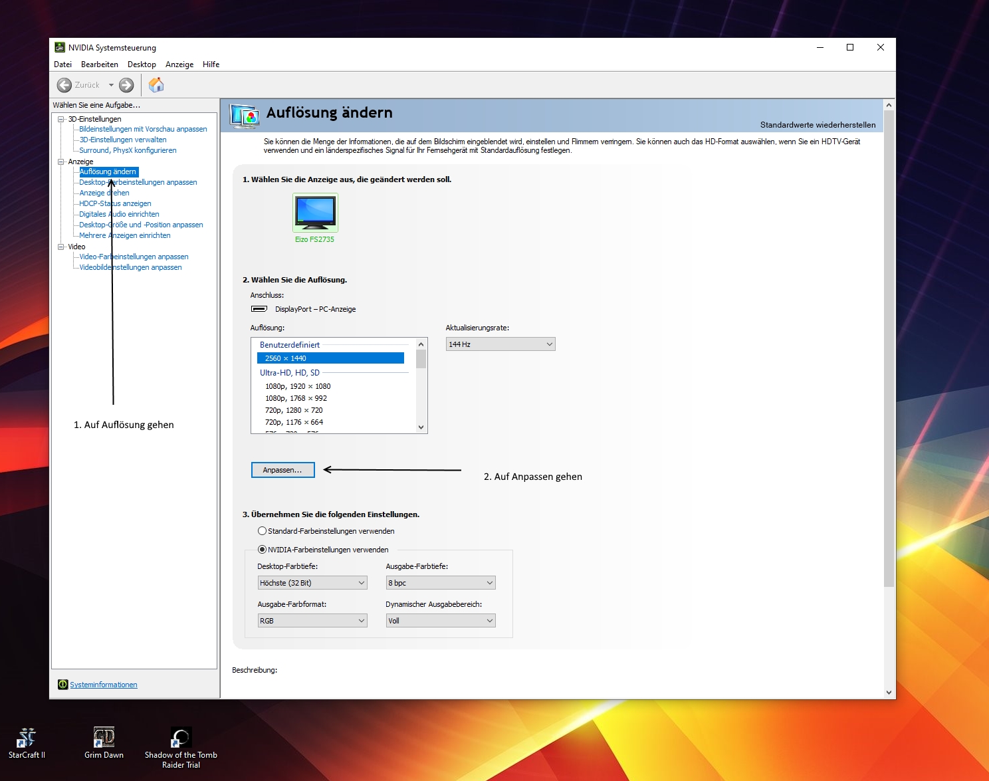
Task: Click the forward arrow toolbar icon
Action: (126, 85)
